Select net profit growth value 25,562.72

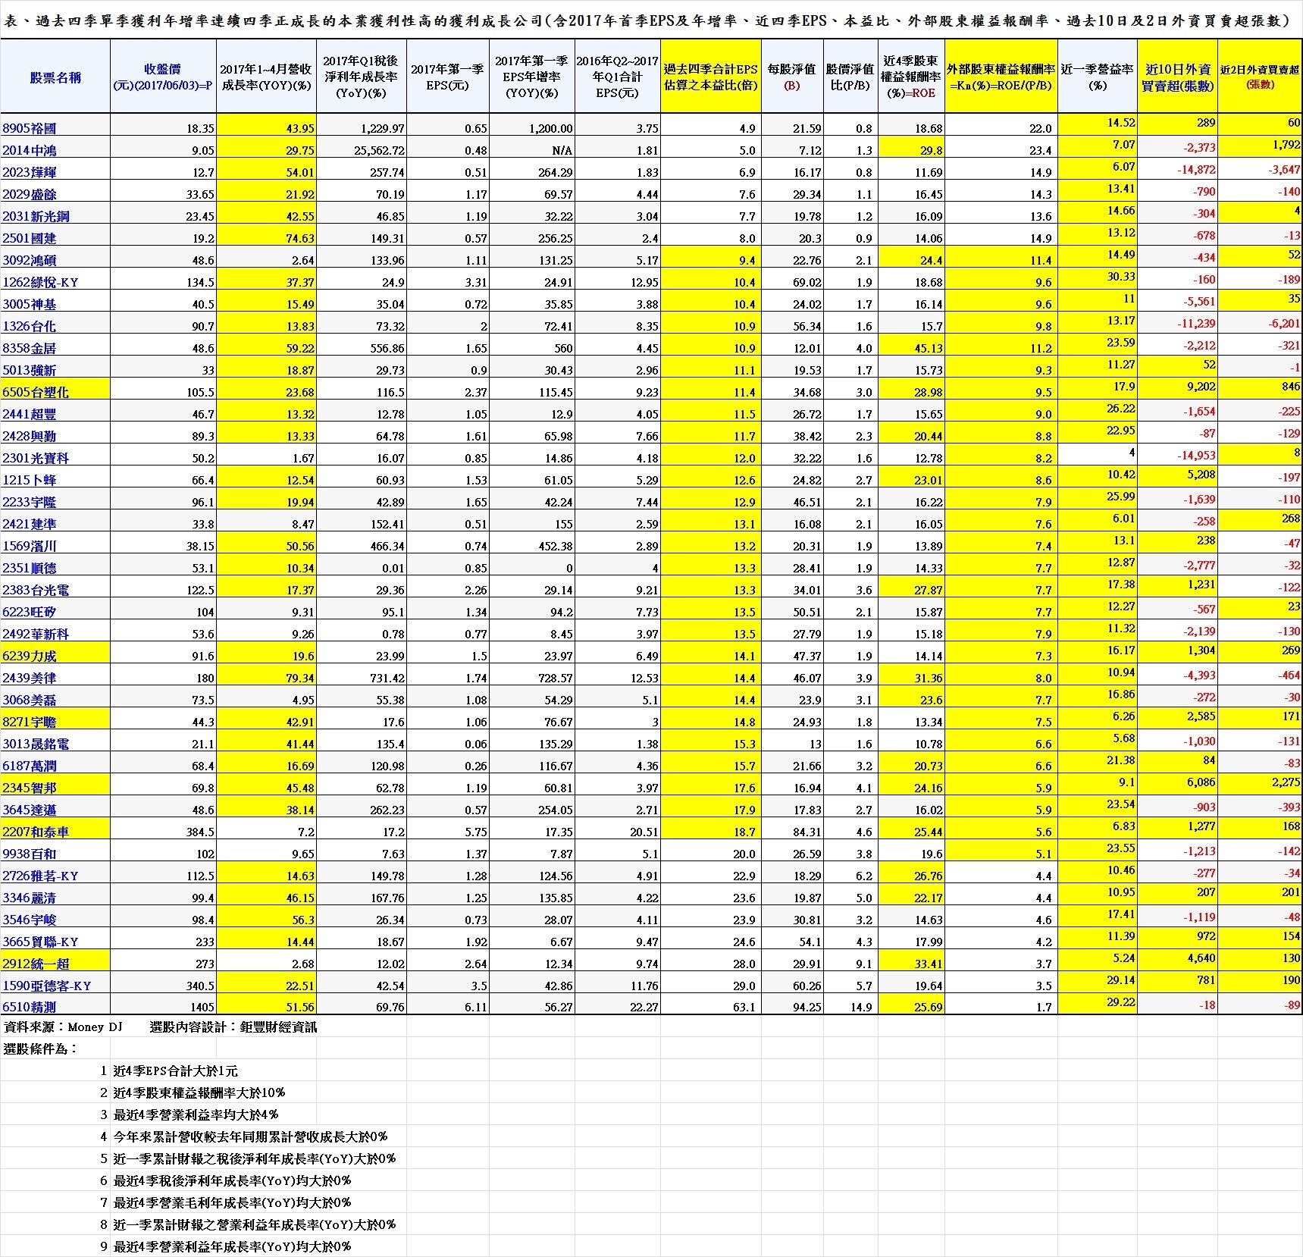tap(380, 150)
